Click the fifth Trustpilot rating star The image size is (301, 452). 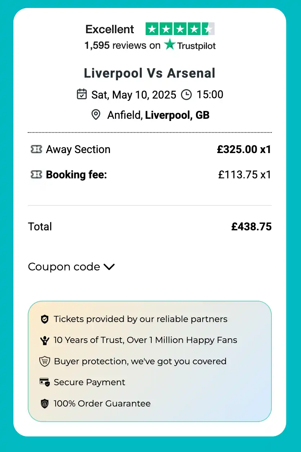click(x=208, y=29)
